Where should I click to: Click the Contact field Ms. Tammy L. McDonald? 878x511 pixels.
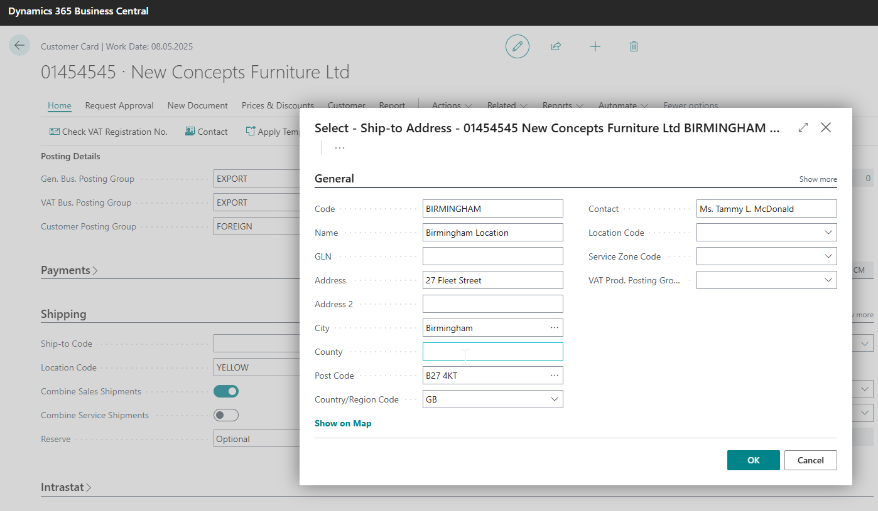767,209
